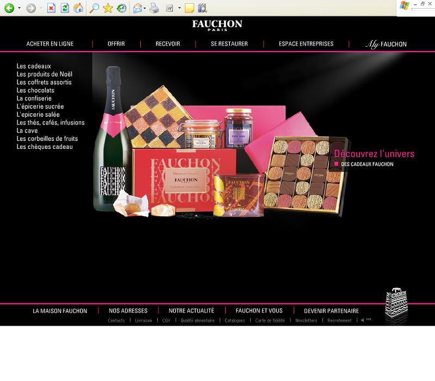The width and height of the screenshot is (435, 381).
Task: Click the green Back arrow button
Action: 9,8
